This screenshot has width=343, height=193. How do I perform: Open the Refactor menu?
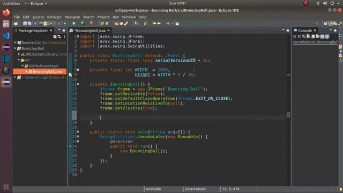tap(55, 17)
